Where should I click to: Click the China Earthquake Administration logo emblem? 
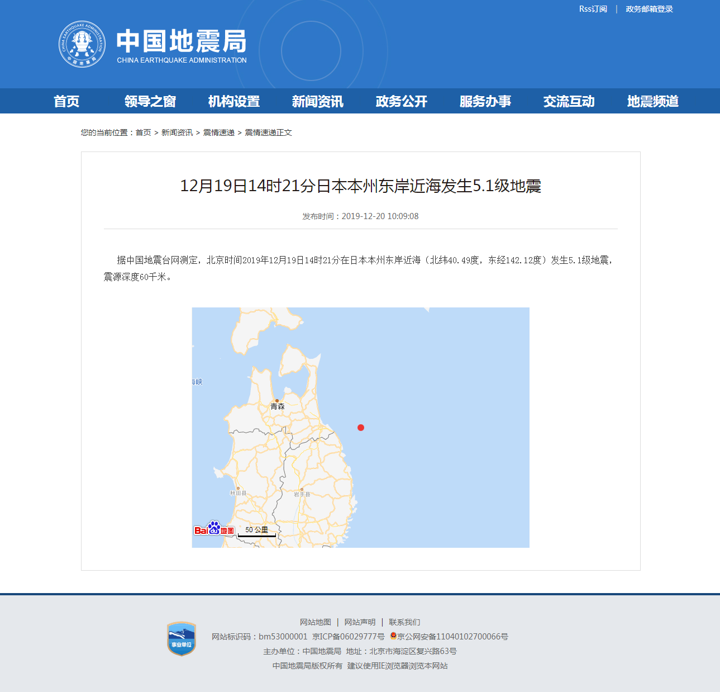click(82, 44)
